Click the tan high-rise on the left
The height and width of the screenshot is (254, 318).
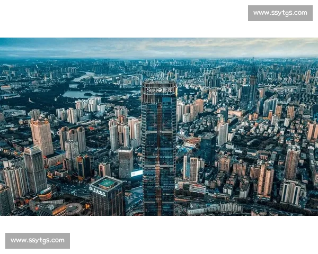pos(41,137)
